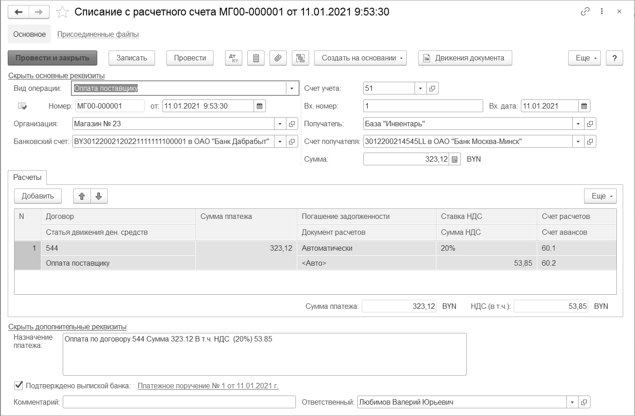
Task: Collapse via Скрыть дополнительные реквизиты link
Action: click(x=67, y=327)
